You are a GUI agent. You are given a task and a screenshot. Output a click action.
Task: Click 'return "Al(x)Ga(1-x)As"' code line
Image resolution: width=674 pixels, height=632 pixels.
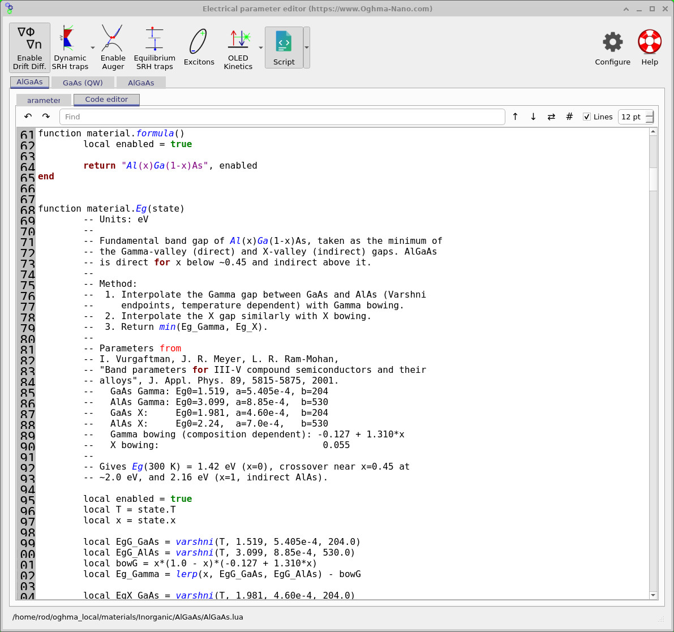pos(170,165)
